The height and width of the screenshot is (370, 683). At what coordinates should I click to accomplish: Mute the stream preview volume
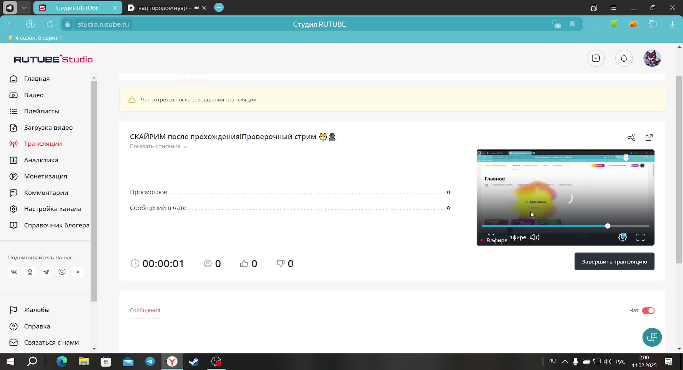tap(534, 237)
